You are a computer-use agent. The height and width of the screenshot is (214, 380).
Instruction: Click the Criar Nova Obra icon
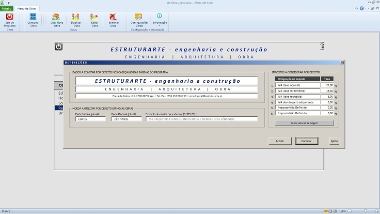[x=57, y=17]
